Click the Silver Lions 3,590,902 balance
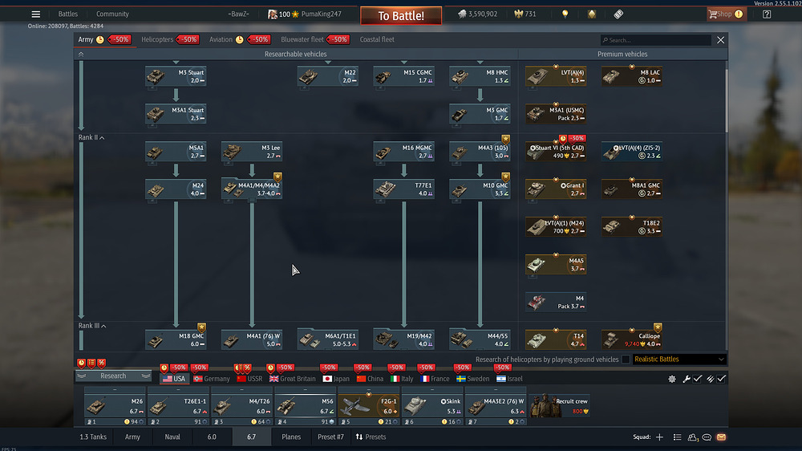This screenshot has width=802, height=451. (477, 14)
